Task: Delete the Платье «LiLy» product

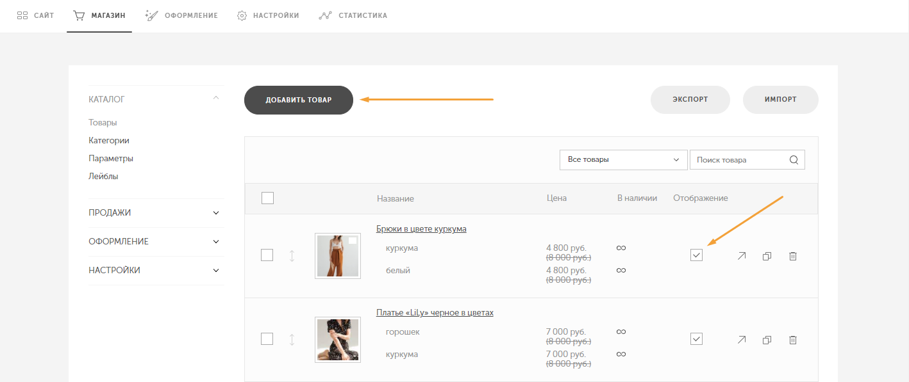Action: tap(792, 340)
